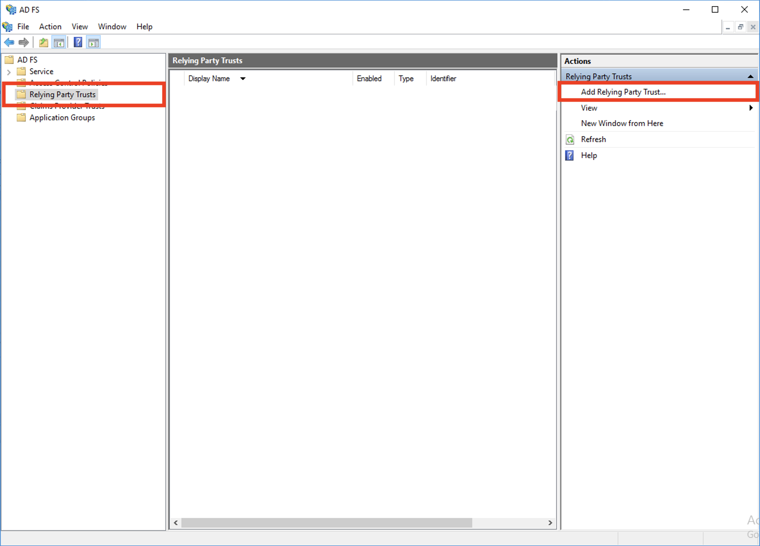
Task: Click the forward navigation arrow icon
Action: coord(22,42)
